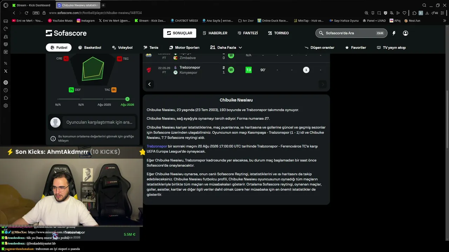Screen dimensions: 449x252
Task: Open the Düşen oranlar link
Action: (x=319, y=48)
